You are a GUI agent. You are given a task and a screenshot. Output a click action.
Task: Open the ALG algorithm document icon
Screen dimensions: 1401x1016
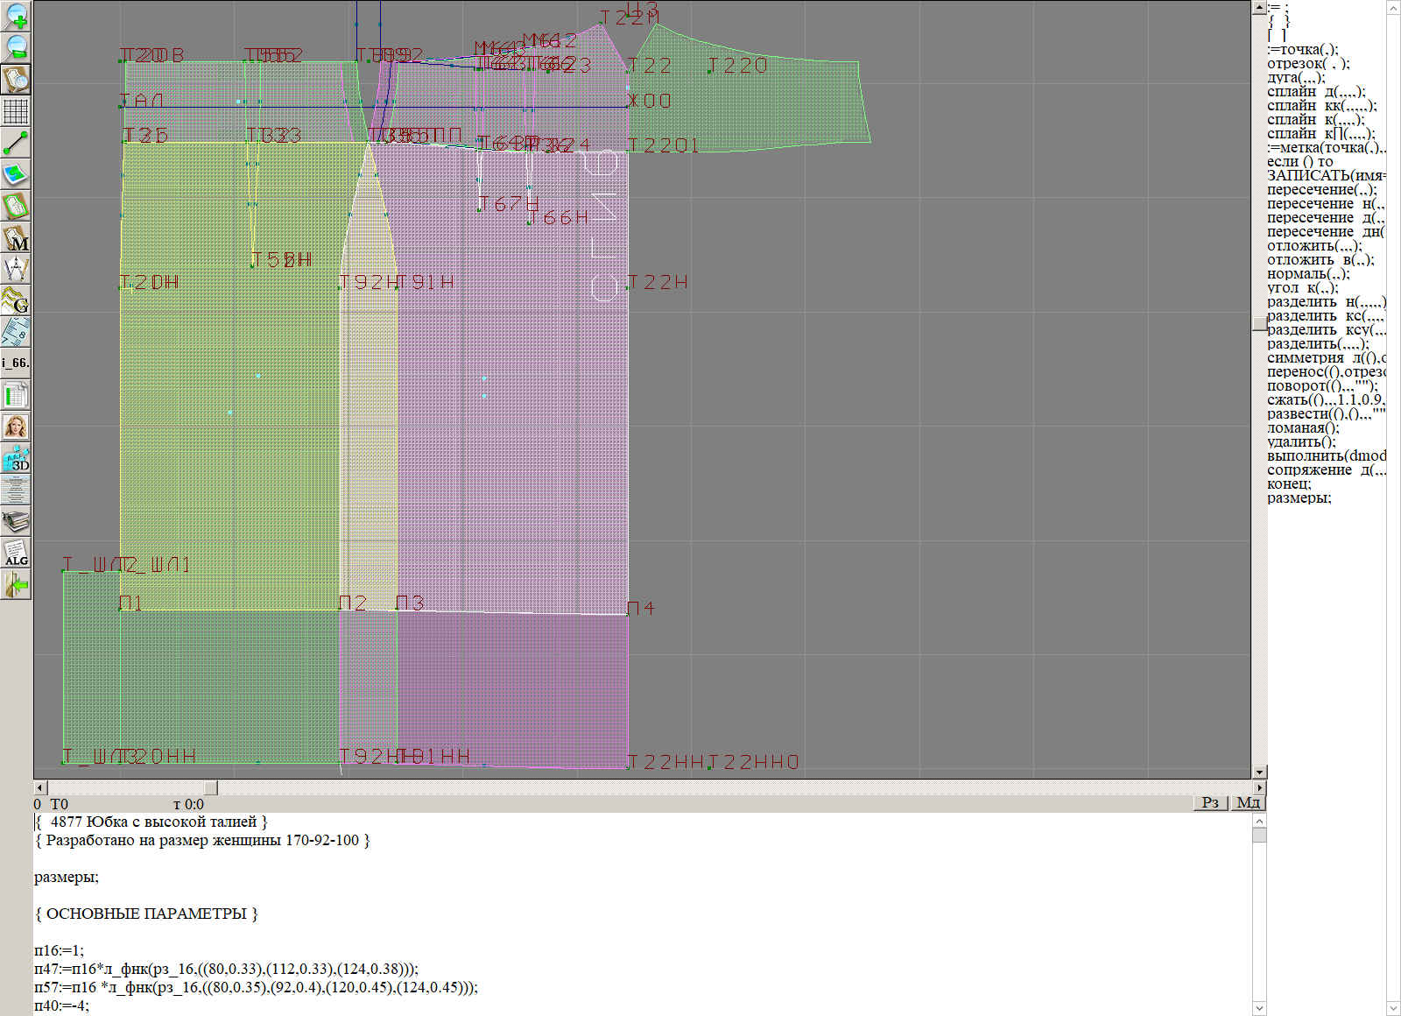[16, 554]
